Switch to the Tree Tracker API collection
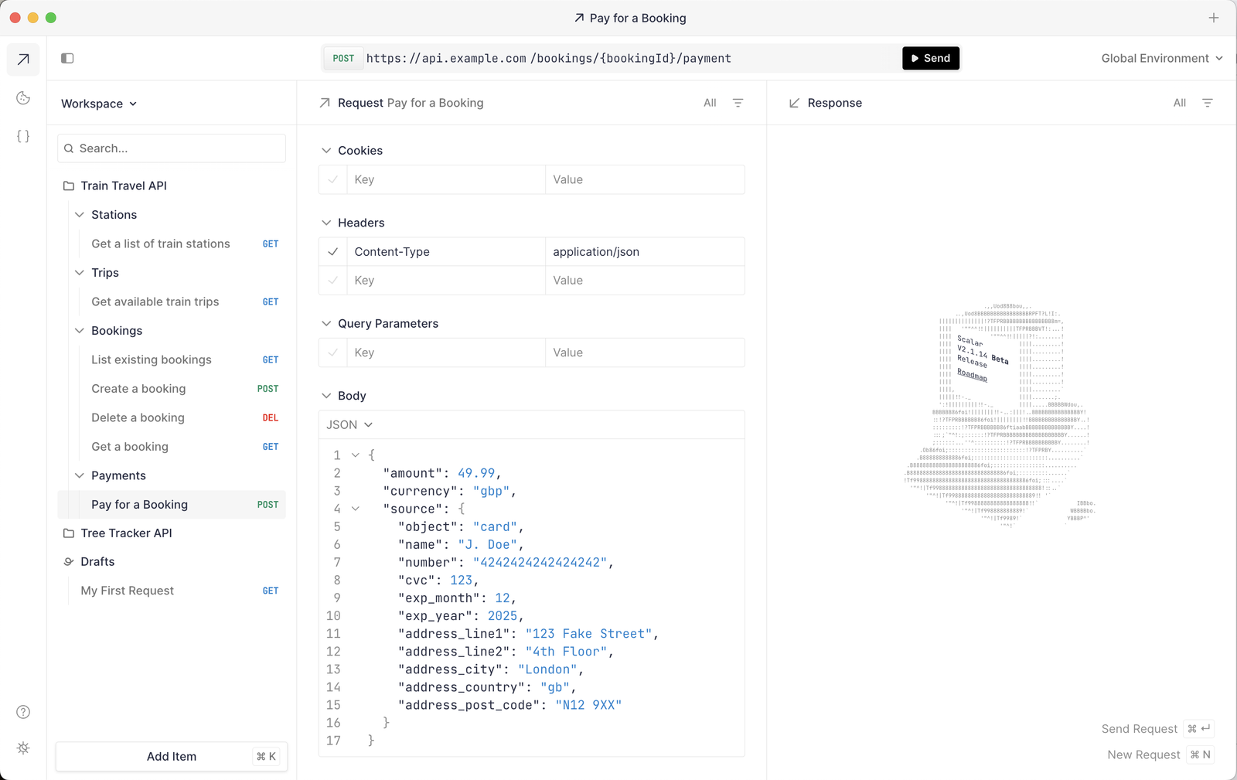Image resolution: width=1237 pixels, height=780 pixels. pos(127,533)
